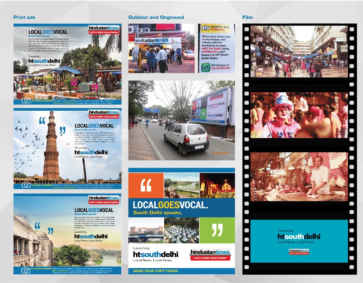Click 'htsouthdelhi' launch logo on poster
The width and height of the screenshot is (363, 283).
[156, 254]
